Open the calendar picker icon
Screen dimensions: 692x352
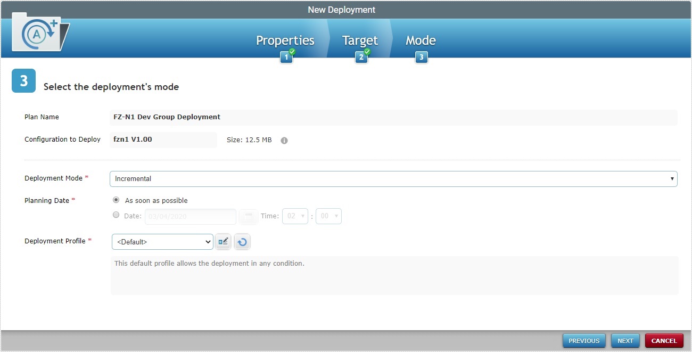[248, 216]
